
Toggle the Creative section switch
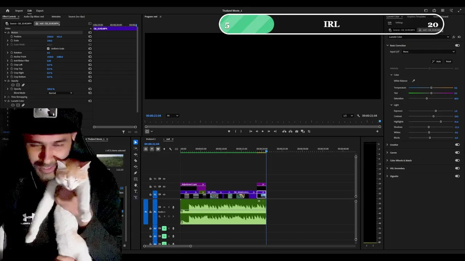pyautogui.click(x=457, y=145)
